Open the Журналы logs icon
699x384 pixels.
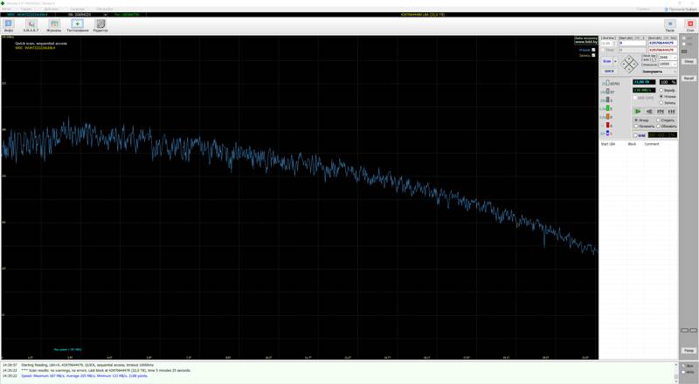[53, 24]
